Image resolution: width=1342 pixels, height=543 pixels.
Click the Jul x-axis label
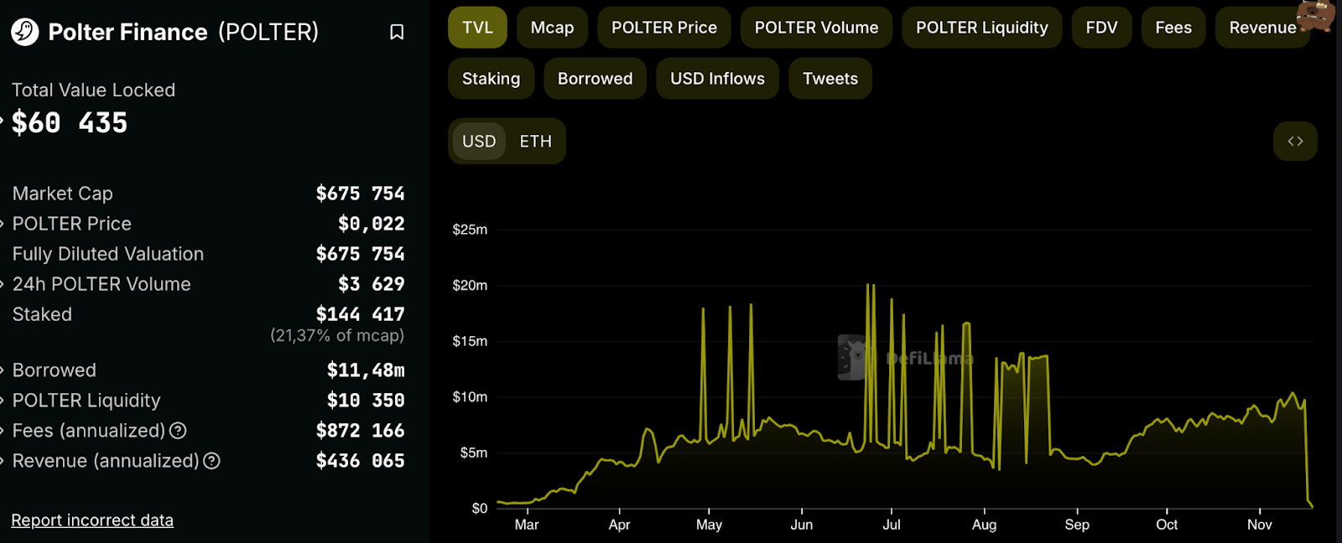[892, 525]
